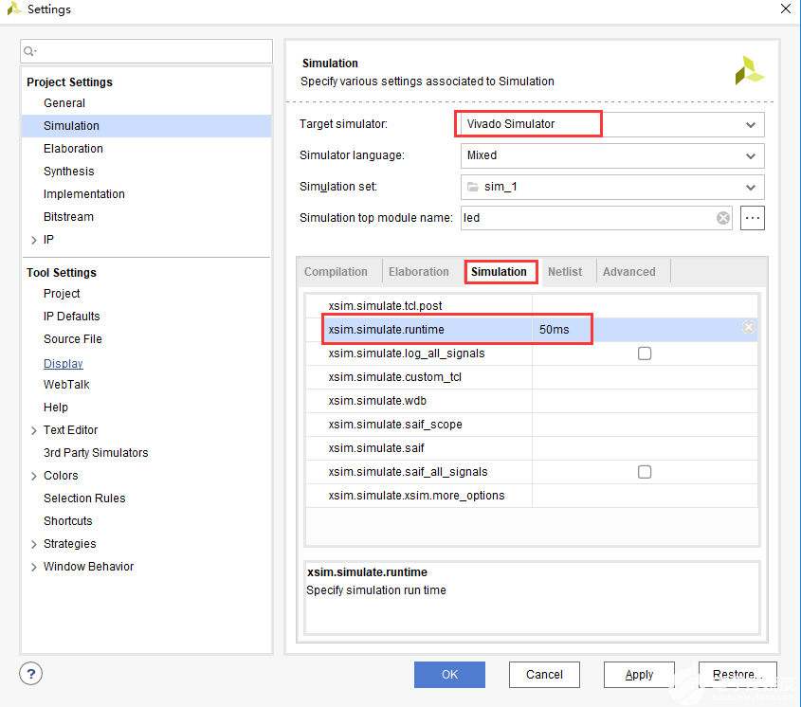Switch to the Netlist tab
801x707 pixels.
pos(565,272)
